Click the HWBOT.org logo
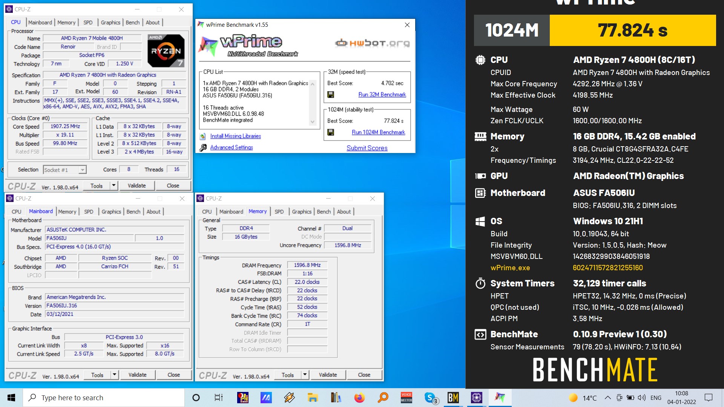Viewport: 724px width, 407px height. pyautogui.click(x=372, y=43)
